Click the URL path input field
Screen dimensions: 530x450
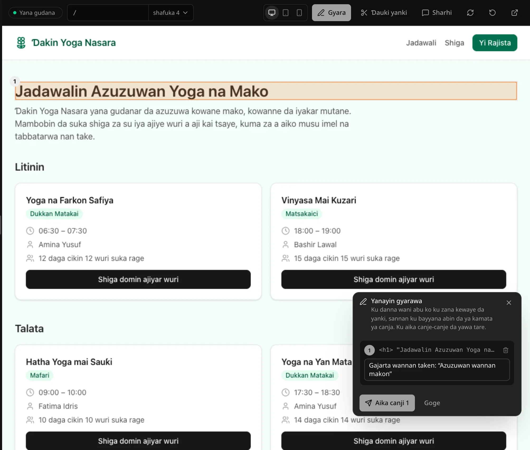pos(108,13)
